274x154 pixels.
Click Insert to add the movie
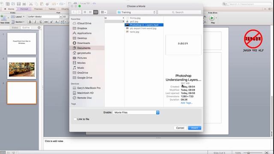[194, 128]
